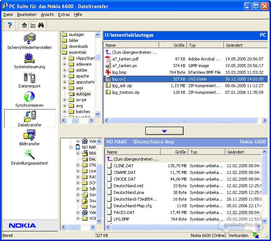Open Synchronisieren in the sidebar

pyautogui.click(x=29, y=99)
